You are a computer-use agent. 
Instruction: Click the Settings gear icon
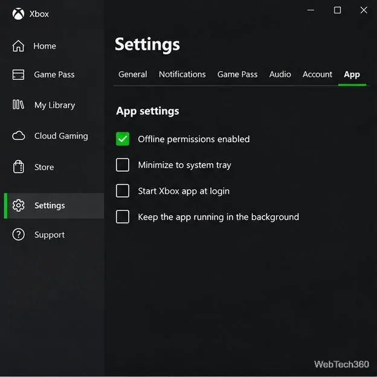(19, 205)
